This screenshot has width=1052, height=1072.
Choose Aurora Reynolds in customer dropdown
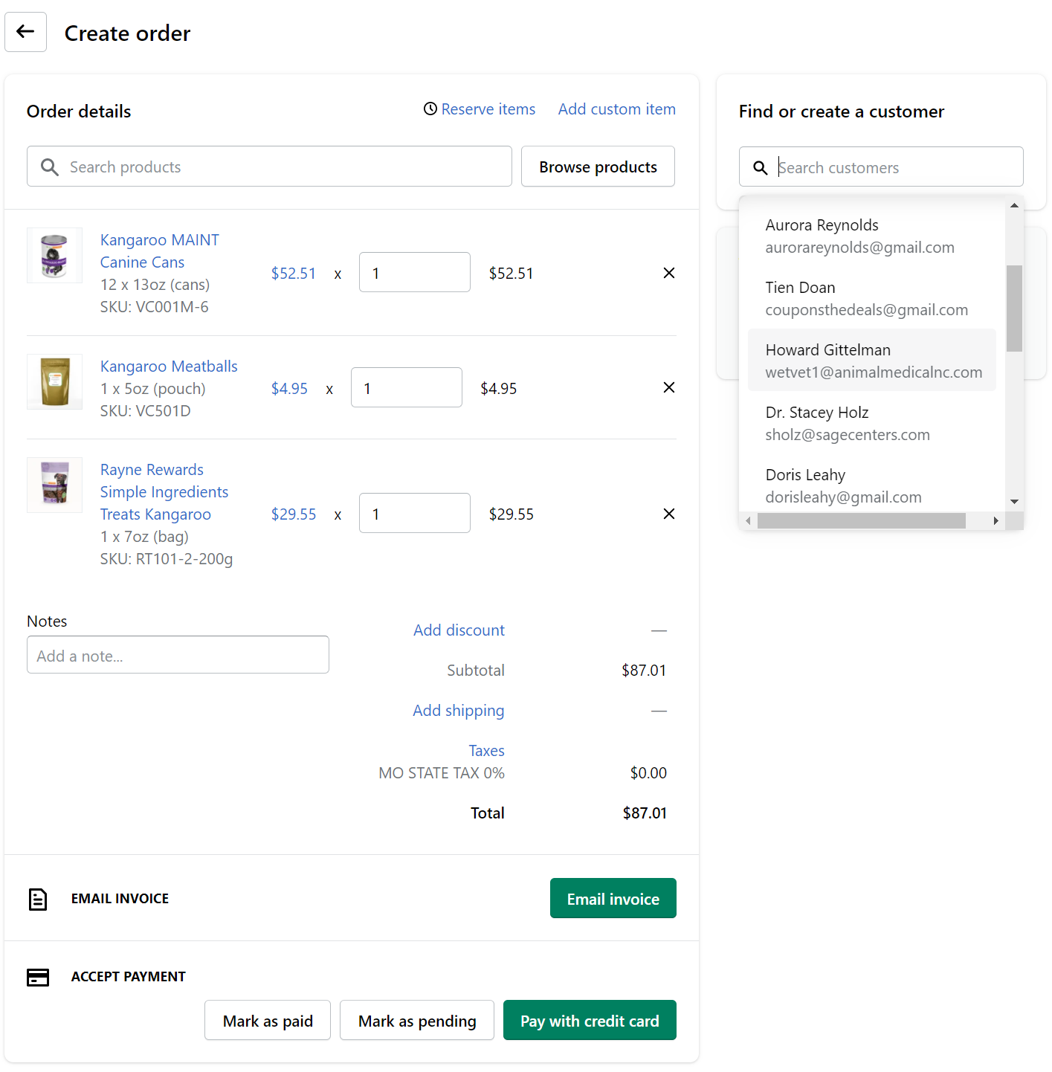pyautogui.click(x=859, y=236)
